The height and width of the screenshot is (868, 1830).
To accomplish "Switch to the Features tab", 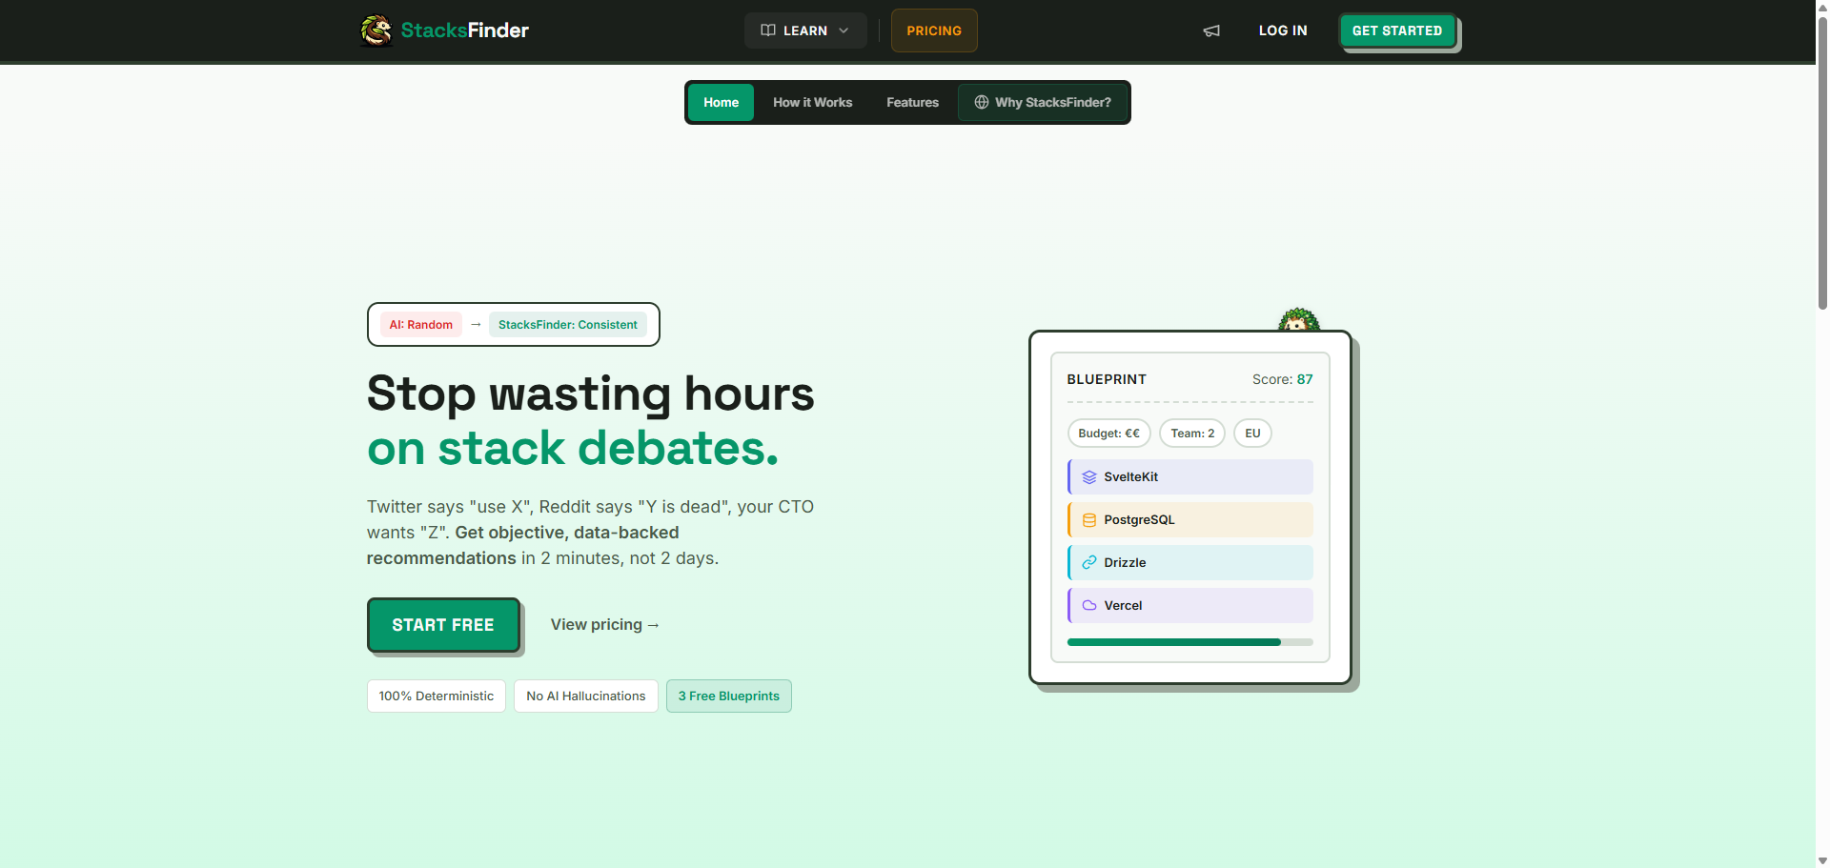I will (x=912, y=102).
